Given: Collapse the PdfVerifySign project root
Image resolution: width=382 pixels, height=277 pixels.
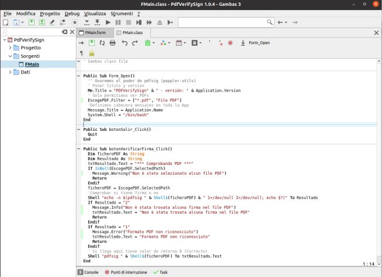Looking at the screenshot, I should [x=5, y=40].
